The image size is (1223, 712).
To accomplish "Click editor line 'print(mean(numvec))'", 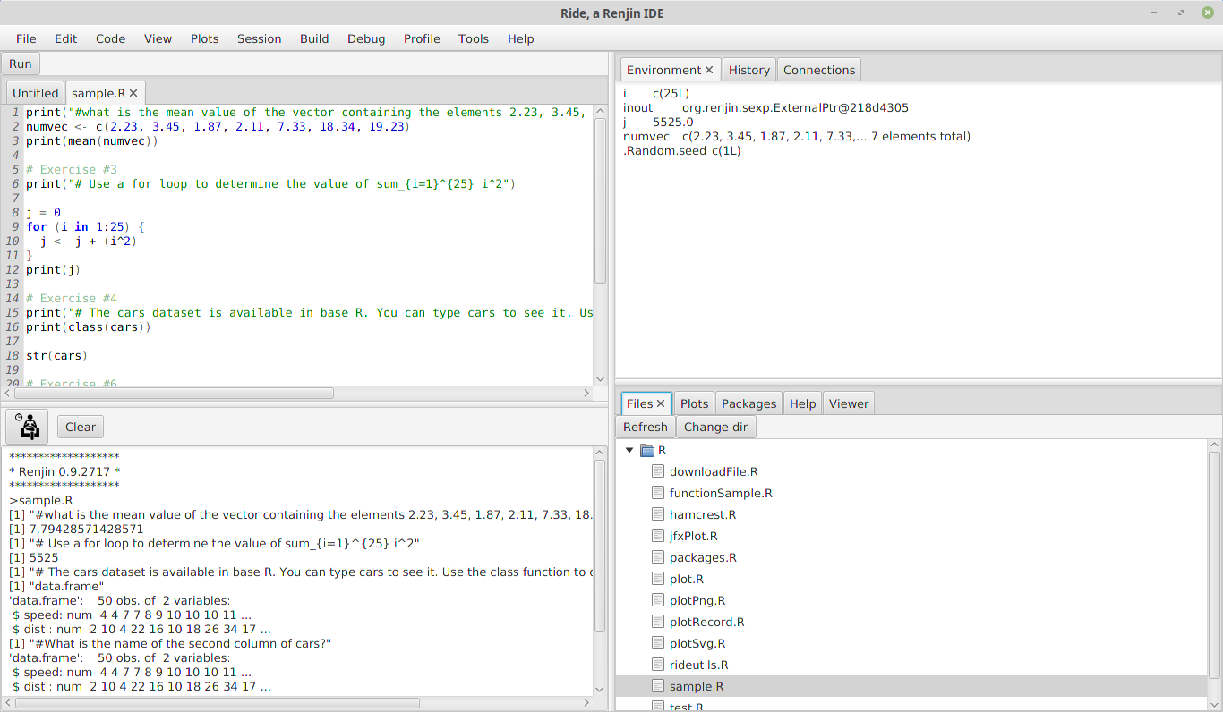I will pos(91,141).
